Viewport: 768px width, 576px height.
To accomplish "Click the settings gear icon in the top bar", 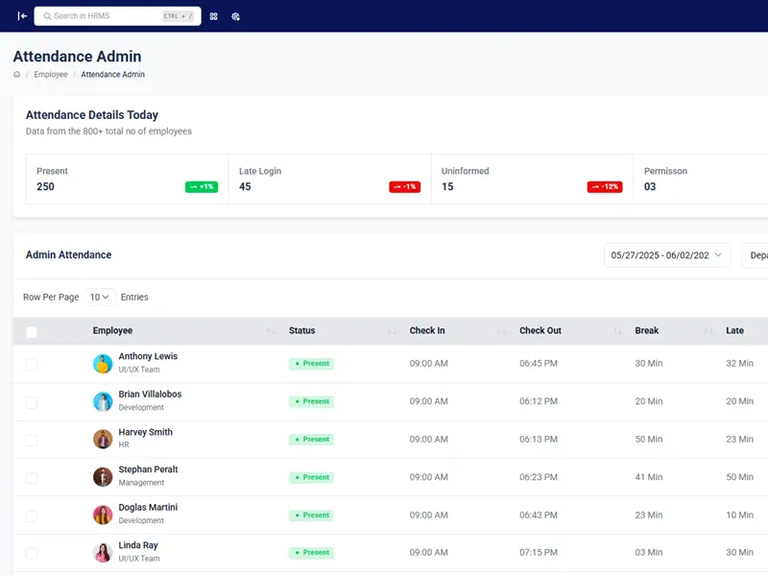I will pyautogui.click(x=236, y=16).
